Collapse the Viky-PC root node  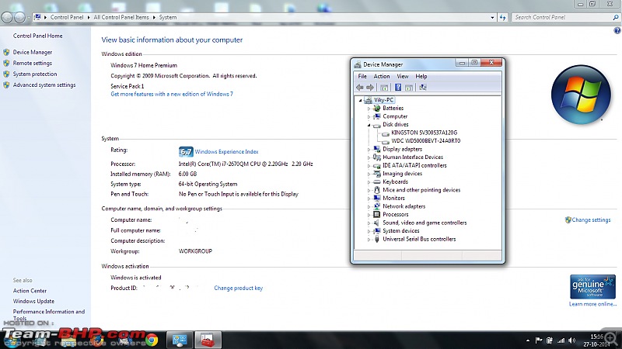(x=360, y=100)
